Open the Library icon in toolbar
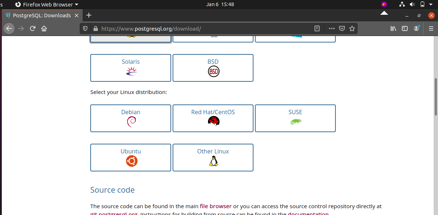 coord(393,28)
